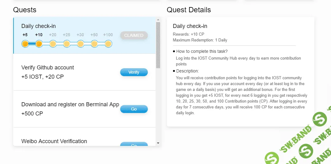331x164 pixels.
Task: Select the Verify Github account quest
Action: tap(48, 68)
